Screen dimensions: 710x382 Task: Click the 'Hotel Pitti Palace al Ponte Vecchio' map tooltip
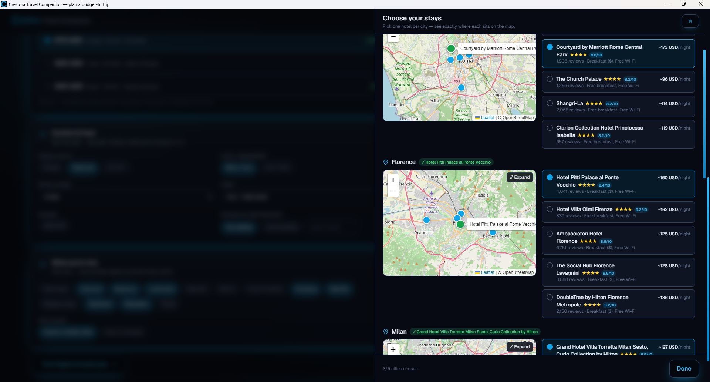[501, 224]
